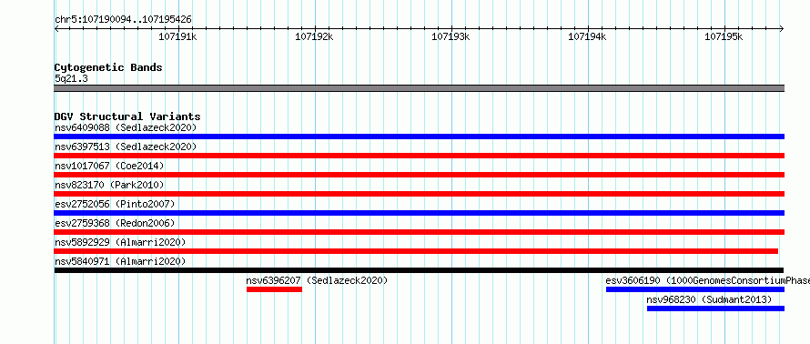This screenshot has height=344, width=810.
Task: Select the red bar under nsv6397513
Action: [420, 156]
